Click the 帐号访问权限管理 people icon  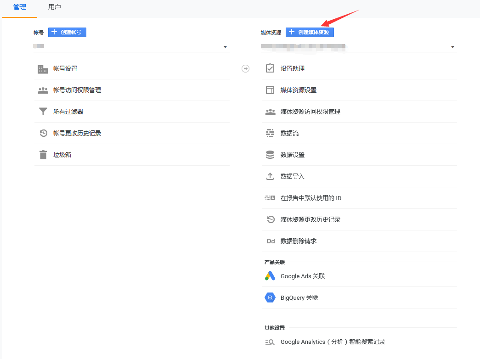pos(43,90)
